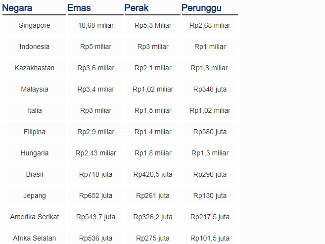This screenshot has height=244, width=325.
Task: Select Rp5,3 Miliar silver value
Action: (153, 26)
